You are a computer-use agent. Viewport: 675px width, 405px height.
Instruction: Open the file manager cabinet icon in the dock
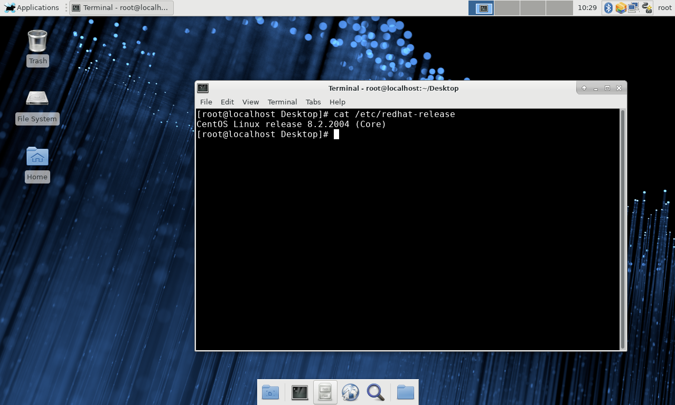325,392
